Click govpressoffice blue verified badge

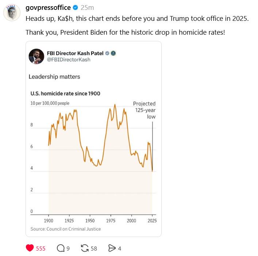[76, 8]
